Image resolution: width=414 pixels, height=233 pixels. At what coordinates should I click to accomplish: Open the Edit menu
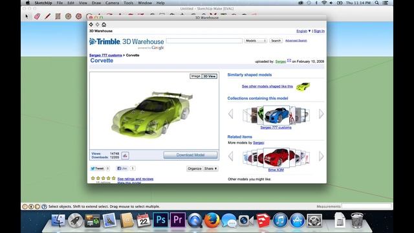[x=71, y=3]
